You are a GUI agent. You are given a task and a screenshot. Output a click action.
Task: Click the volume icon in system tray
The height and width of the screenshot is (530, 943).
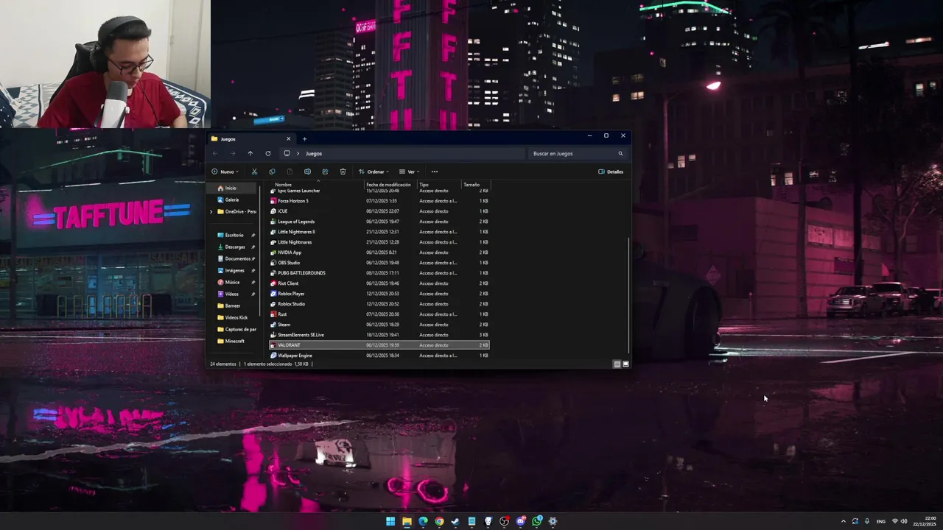click(904, 521)
